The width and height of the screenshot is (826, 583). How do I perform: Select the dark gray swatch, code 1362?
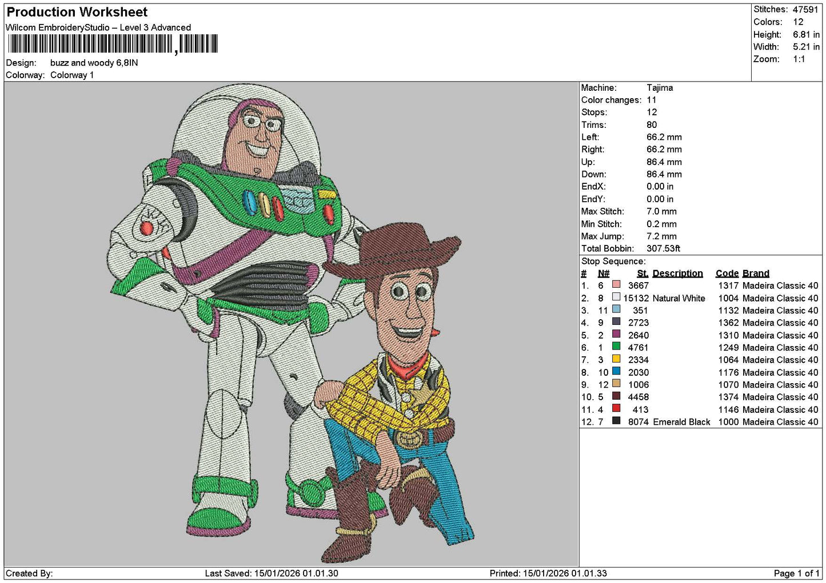(616, 321)
